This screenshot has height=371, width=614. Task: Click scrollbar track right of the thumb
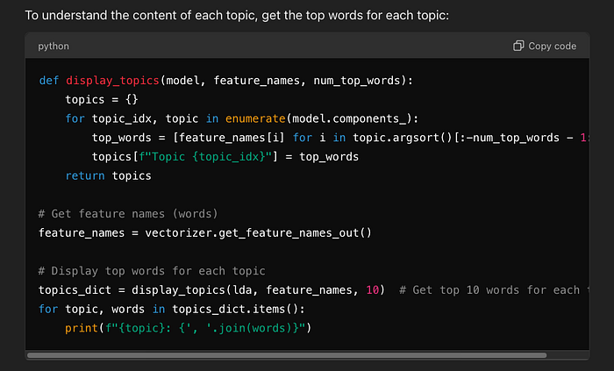click(x=568, y=355)
